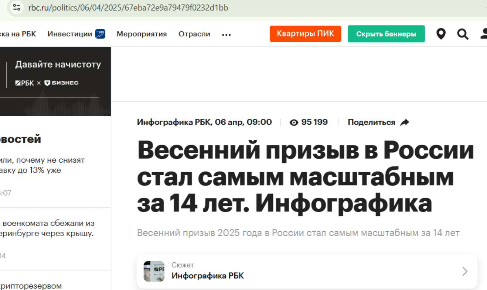Open the Сюжет Инфографика РБК card
Viewport: 487px width, 290px height.
click(307, 271)
